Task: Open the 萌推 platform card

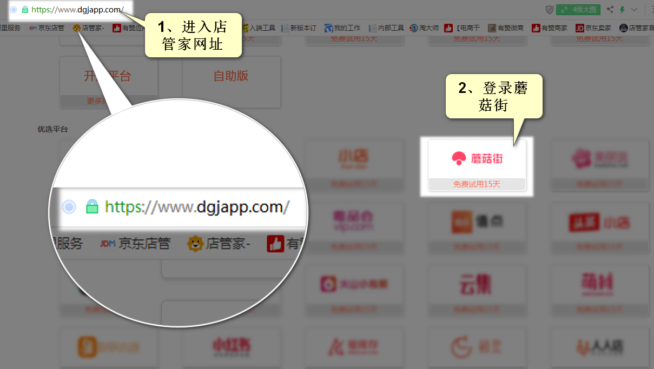Action: click(x=599, y=290)
